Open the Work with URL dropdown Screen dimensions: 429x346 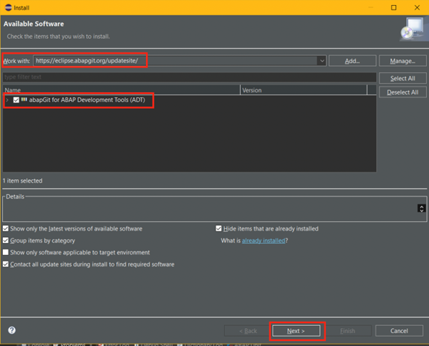coord(322,61)
